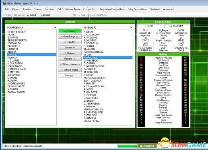Screen dimensions: 208x150
Task: Click the Apply checkmark icon in toolbar
Action: point(4,15)
